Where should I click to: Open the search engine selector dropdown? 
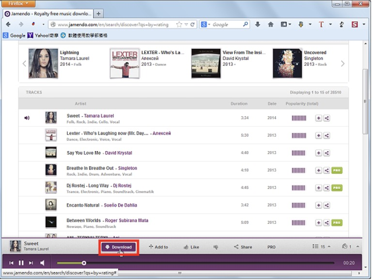pos(205,24)
